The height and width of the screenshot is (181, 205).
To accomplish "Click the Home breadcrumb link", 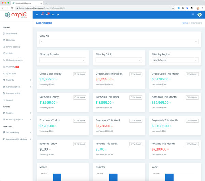I will (185, 23).
